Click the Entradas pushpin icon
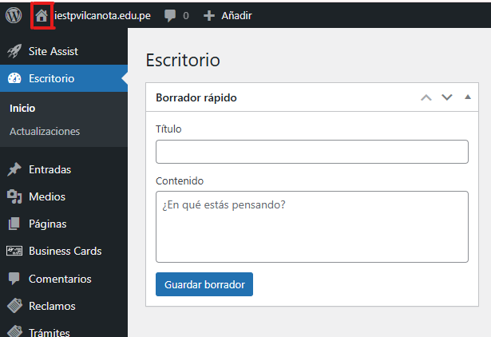The height and width of the screenshot is (337, 491). click(14, 169)
